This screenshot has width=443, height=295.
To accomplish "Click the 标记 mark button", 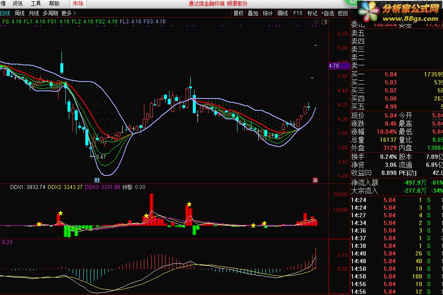I will point(312,13).
